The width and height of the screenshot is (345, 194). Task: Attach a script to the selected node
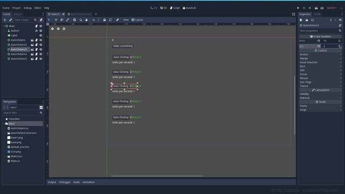[x=41, y=20]
